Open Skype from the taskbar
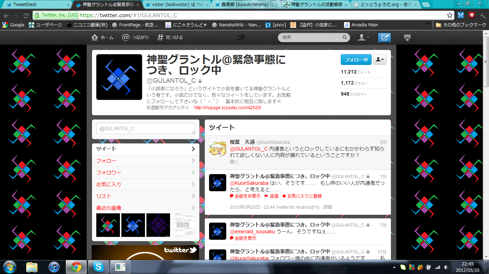The width and height of the screenshot is (489, 274). 98,267
